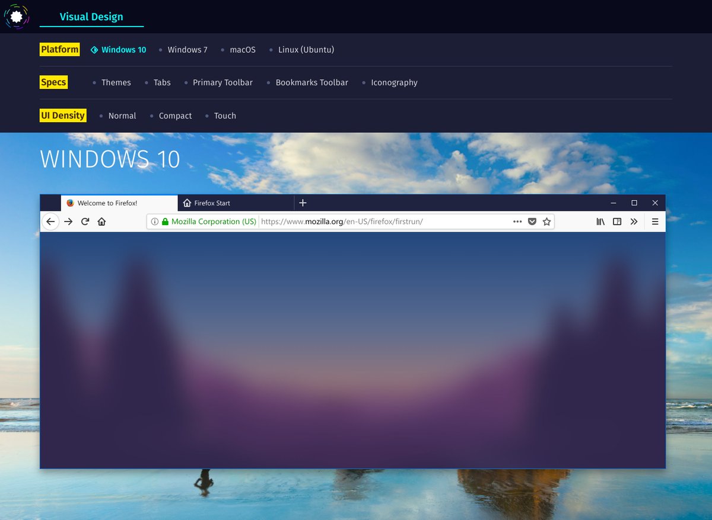Open a new tab with plus button
Viewport: 712px width, 520px height.
point(303,203)
